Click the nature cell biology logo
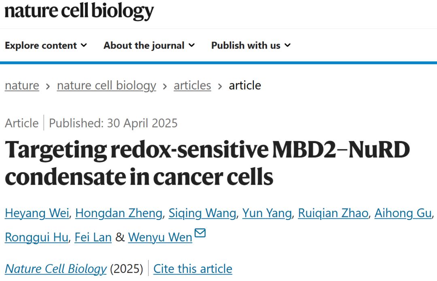This screenshot has width=437, height=281. pos(79,11)
